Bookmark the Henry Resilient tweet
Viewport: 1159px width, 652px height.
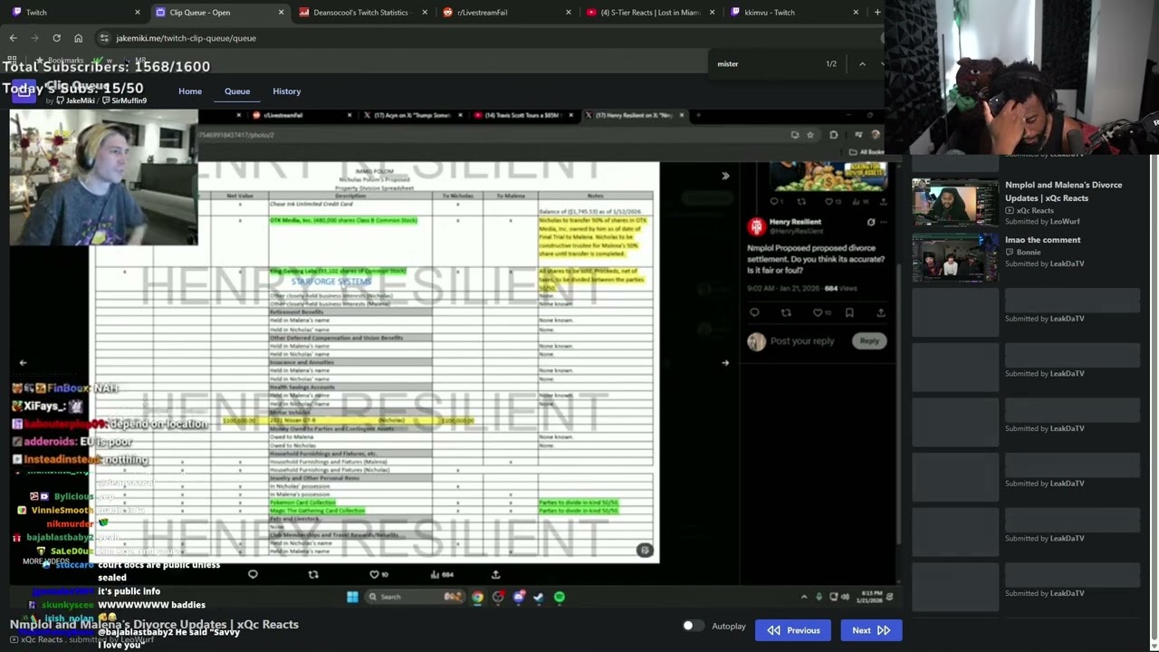849,312
